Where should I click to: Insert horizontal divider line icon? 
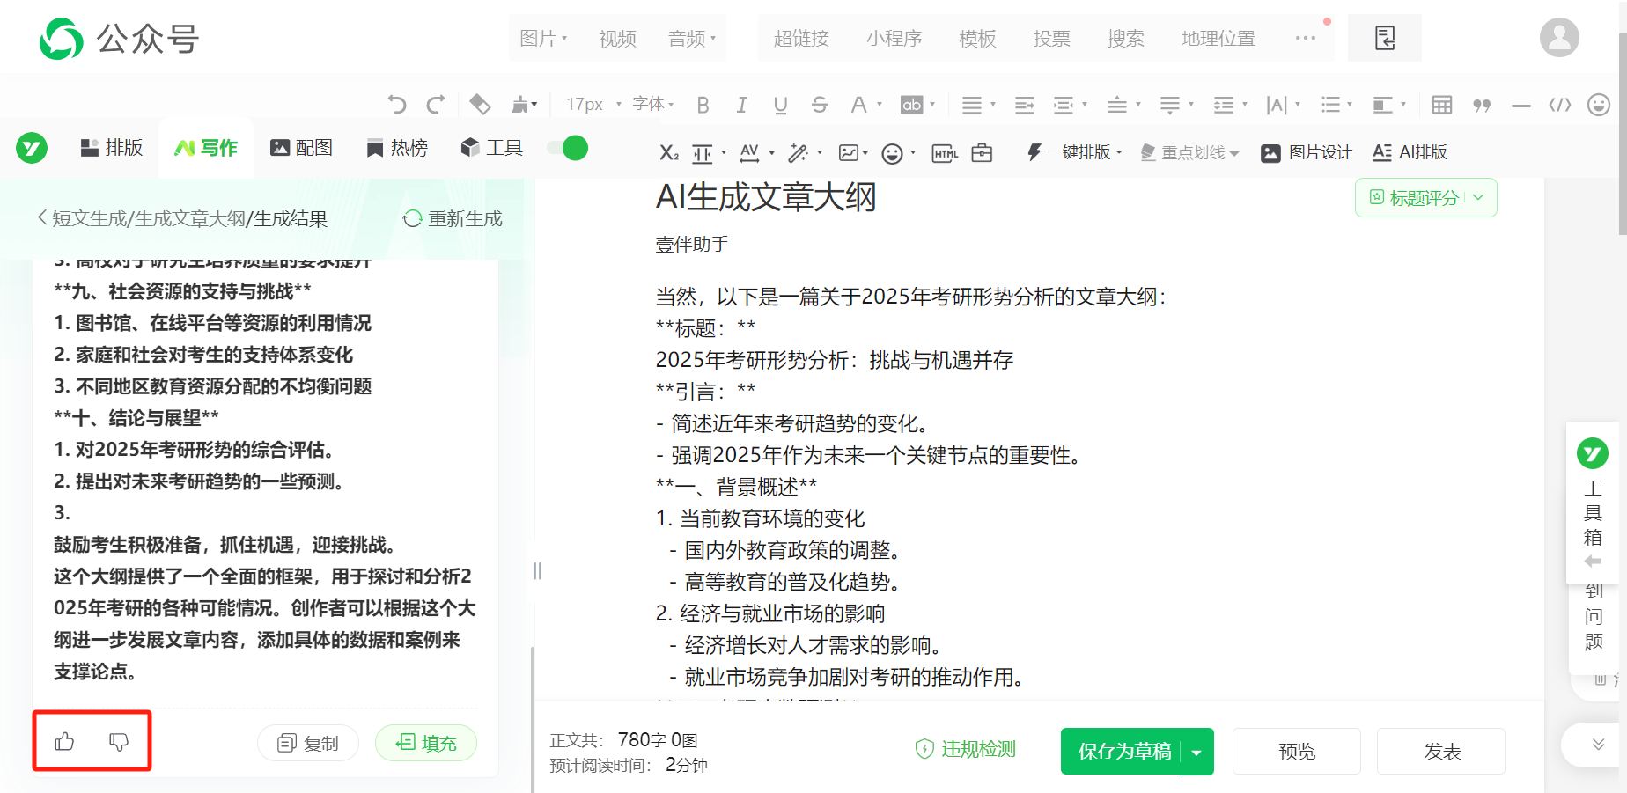[1521, 105]
